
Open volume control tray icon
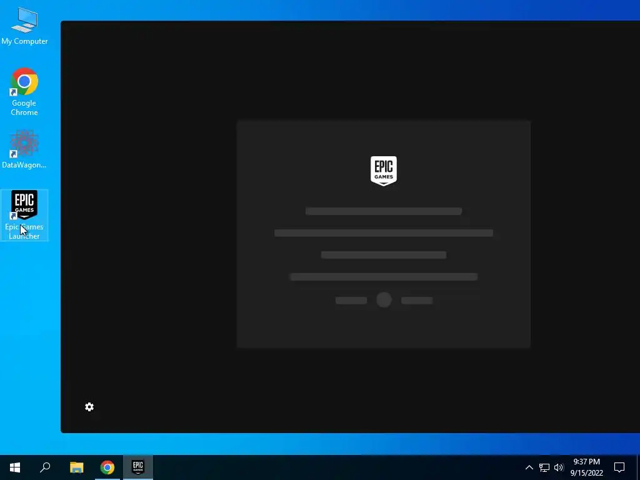[x=559, y=467]
